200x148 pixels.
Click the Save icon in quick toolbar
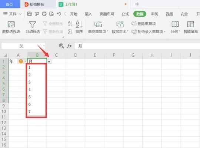[x=30, y=14]
